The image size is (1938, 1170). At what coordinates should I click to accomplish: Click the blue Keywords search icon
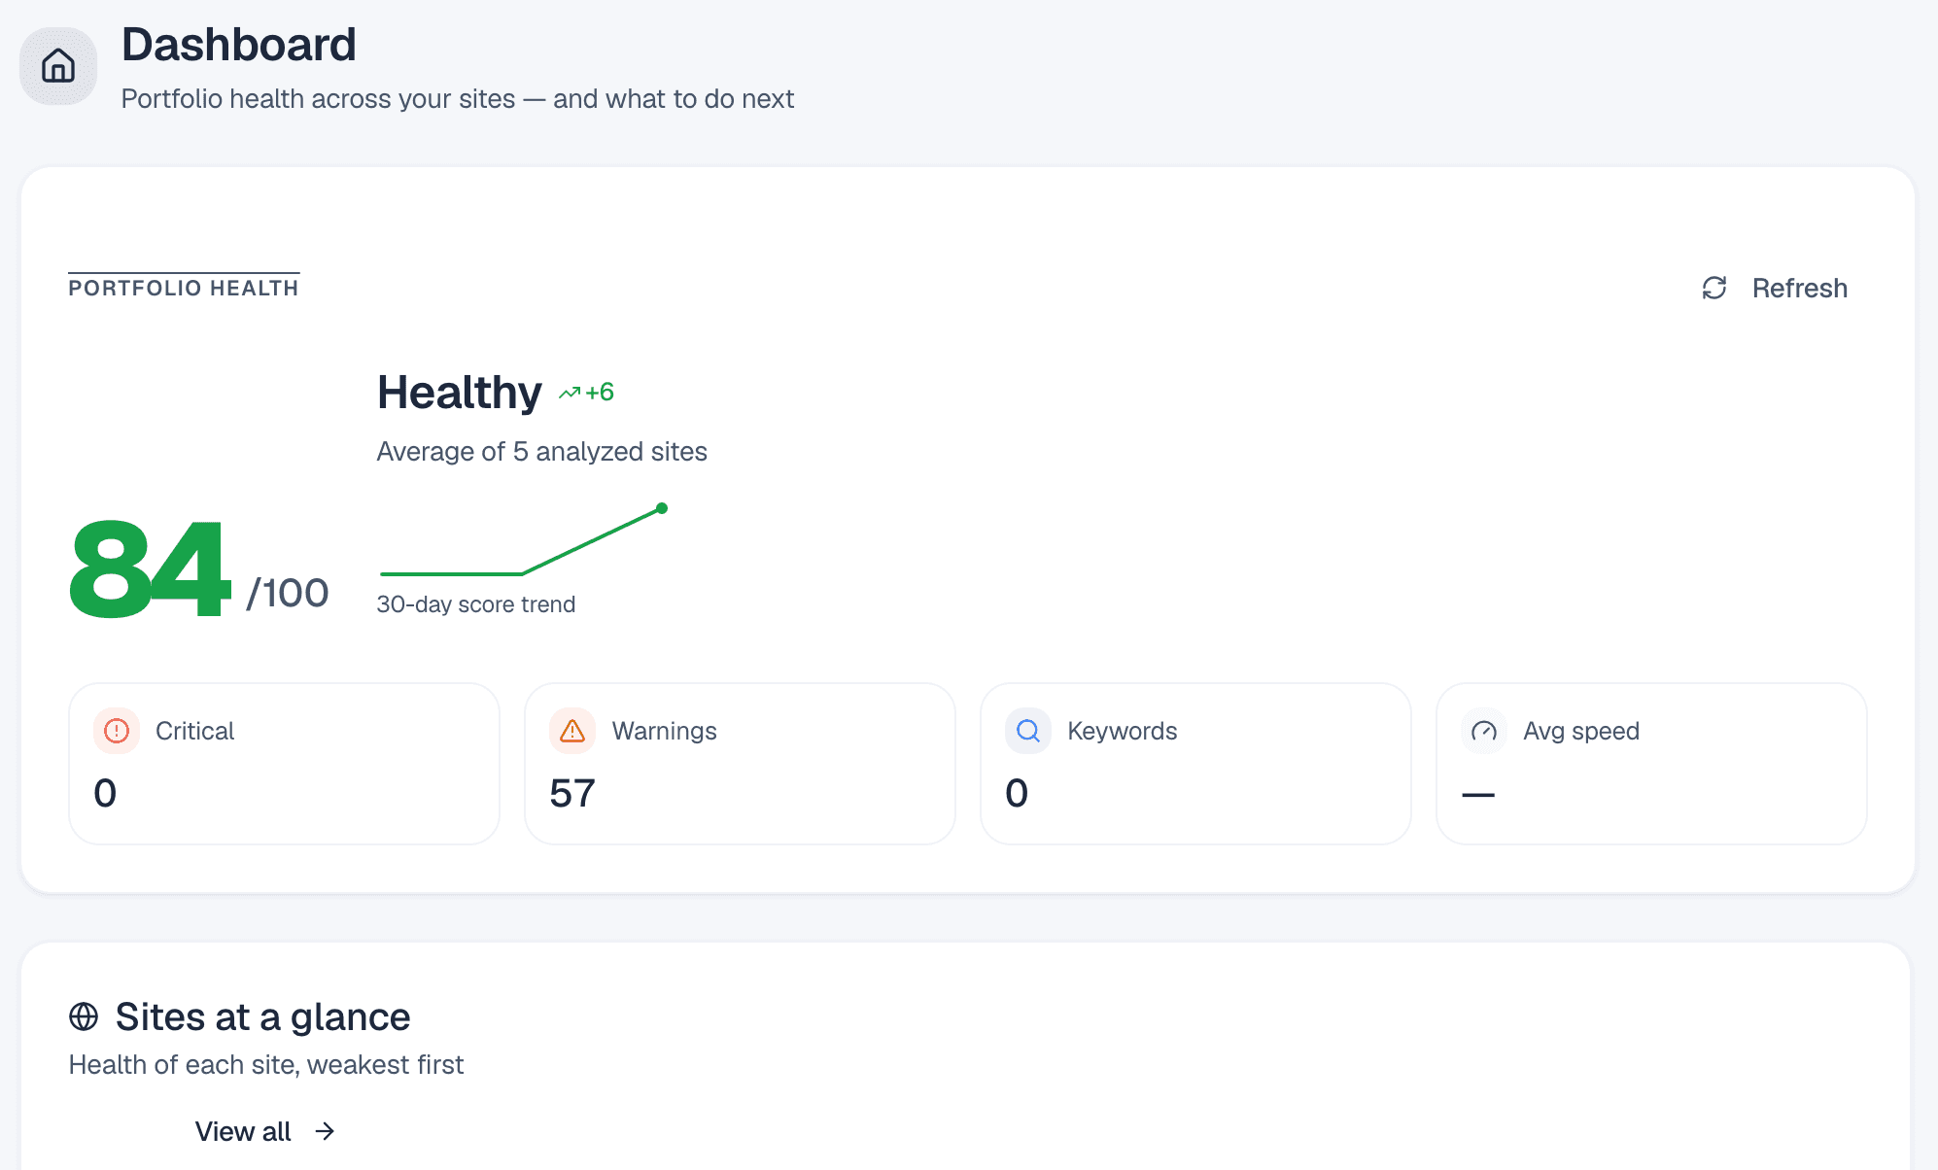coord(1028,731)
